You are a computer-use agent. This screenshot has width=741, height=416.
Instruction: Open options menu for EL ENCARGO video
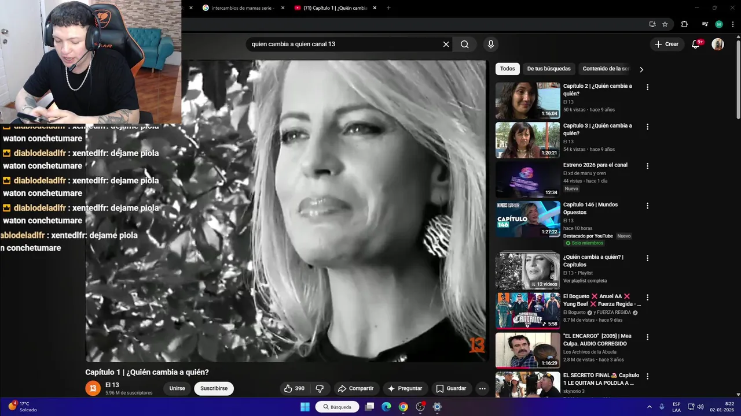(647, 337)
